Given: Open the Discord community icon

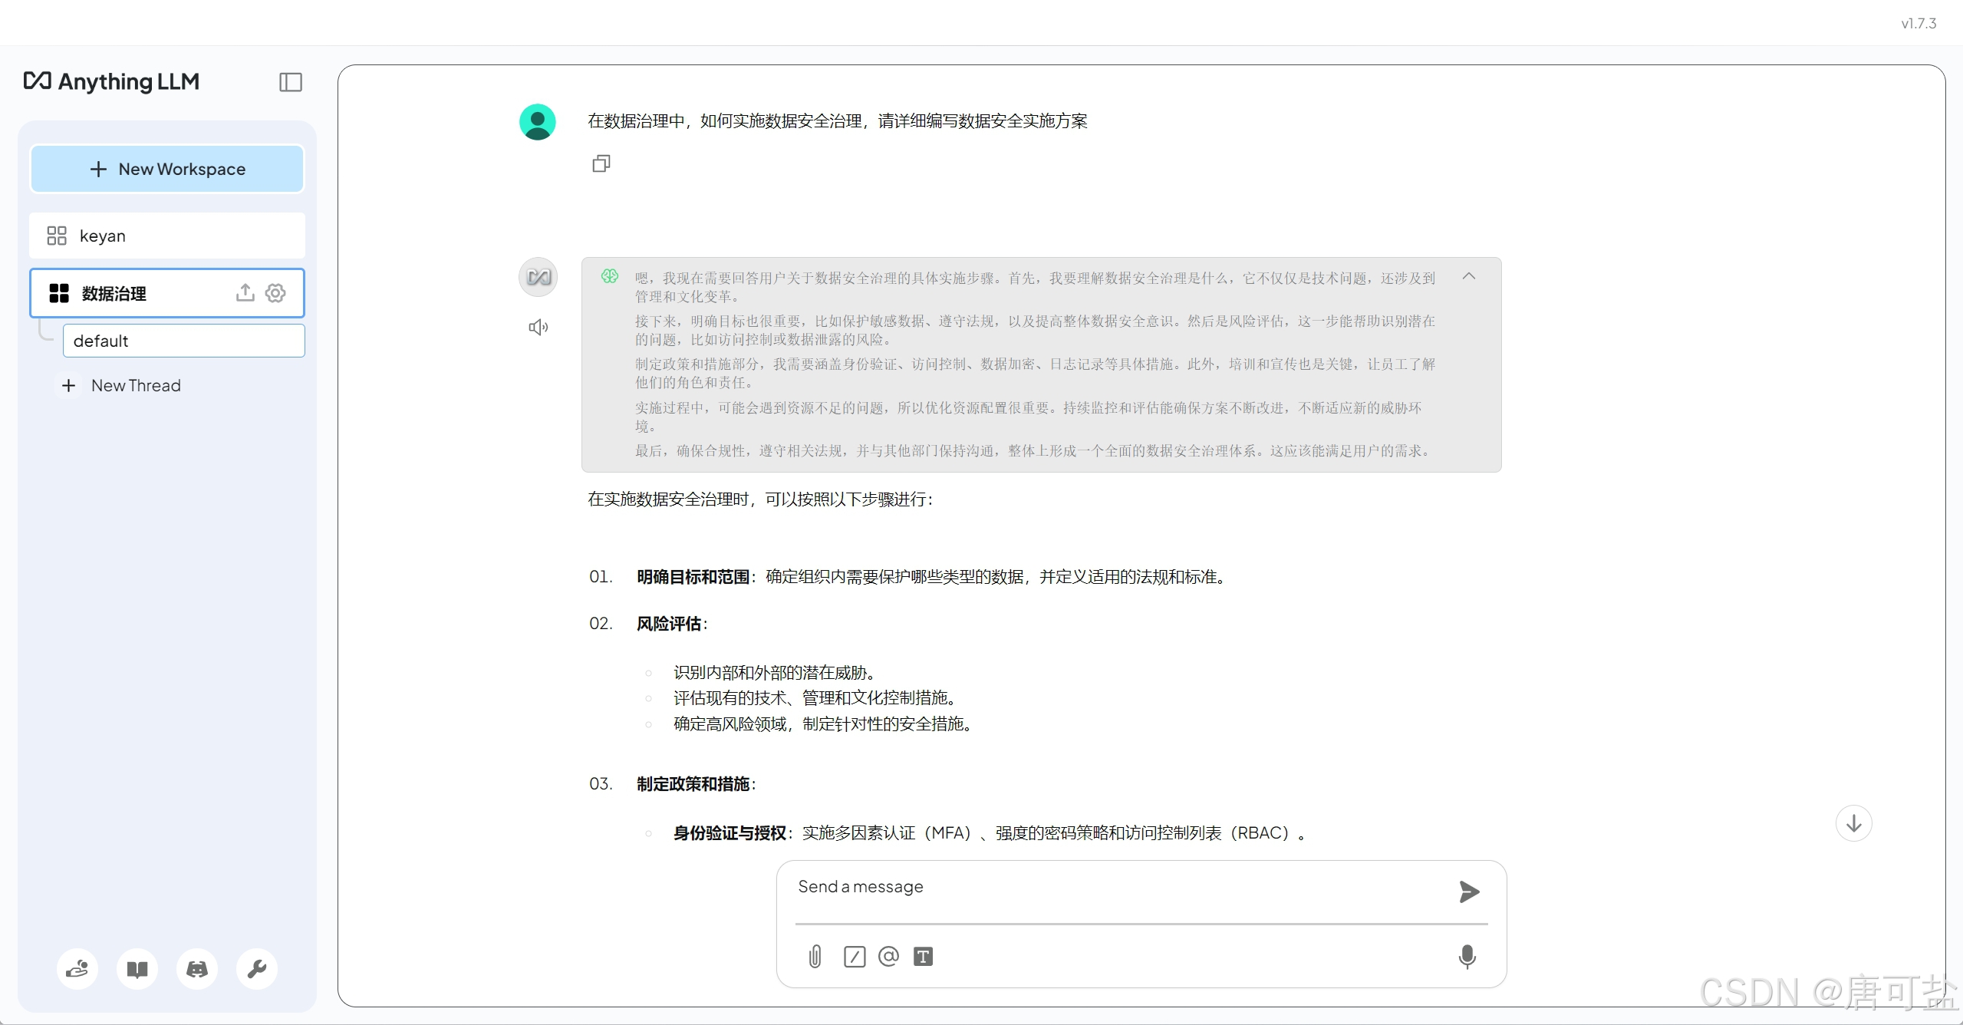Looking at the screenshot, I should click(197, 969).
